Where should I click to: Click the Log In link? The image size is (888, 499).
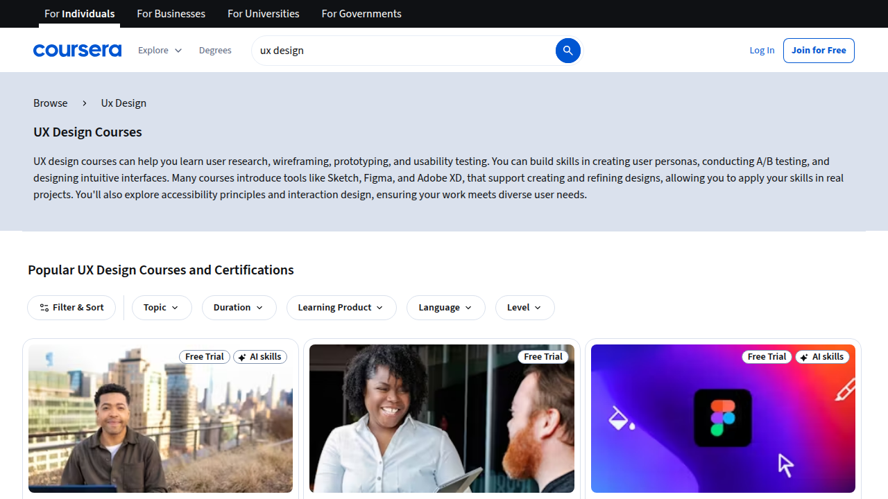(762, 50)
